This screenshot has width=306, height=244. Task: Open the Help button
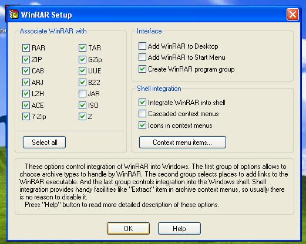coord(179,228)
